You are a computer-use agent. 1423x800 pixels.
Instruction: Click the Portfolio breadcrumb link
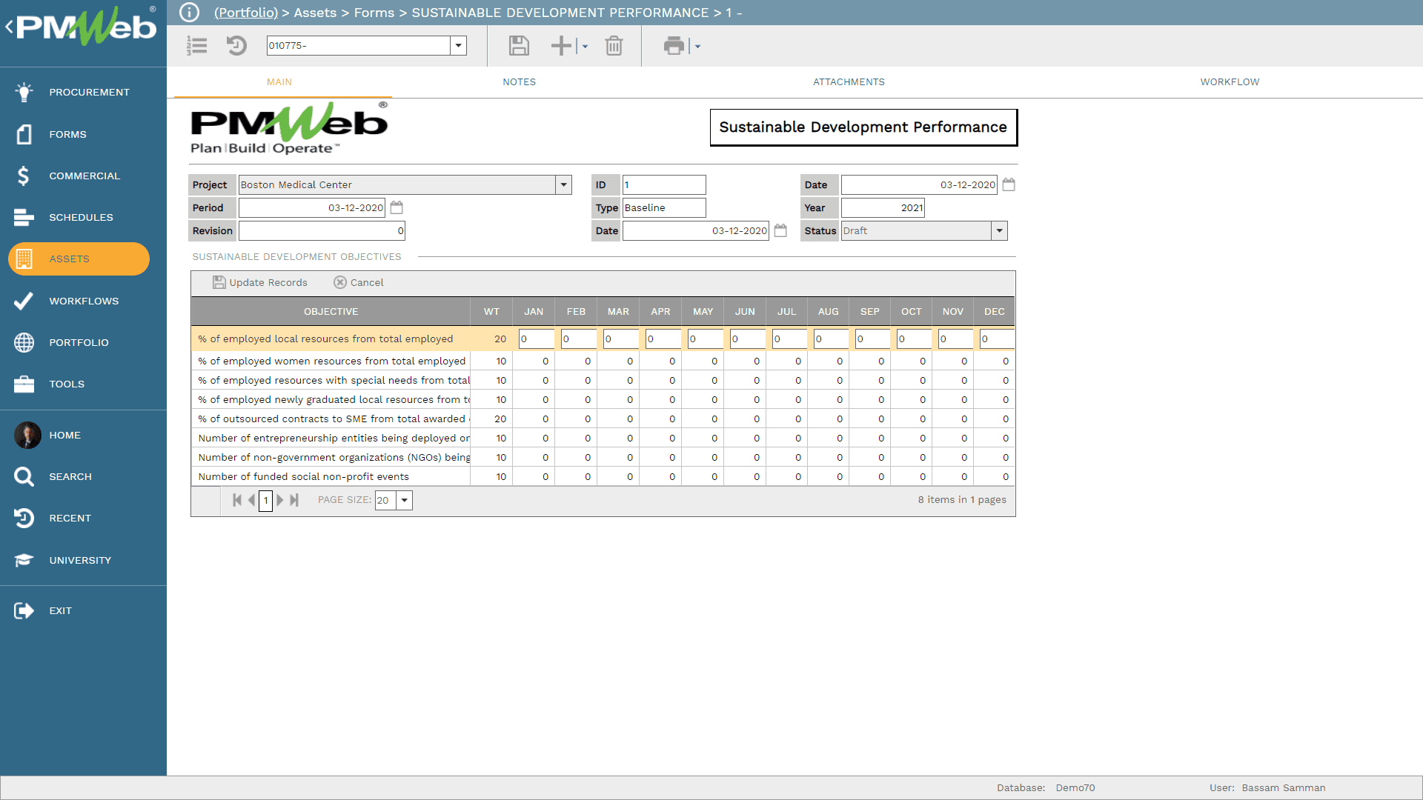tap(246, 13)
